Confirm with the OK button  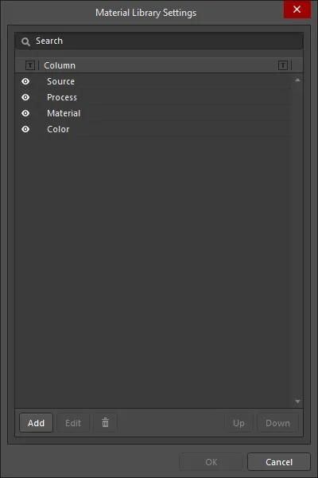click(x=211, y=462)
